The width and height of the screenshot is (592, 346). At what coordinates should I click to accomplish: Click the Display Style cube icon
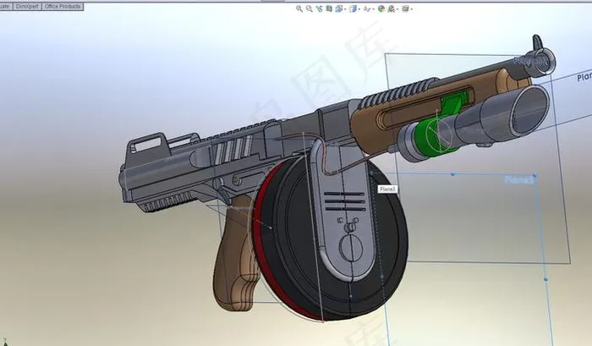[x=353, y=8]
